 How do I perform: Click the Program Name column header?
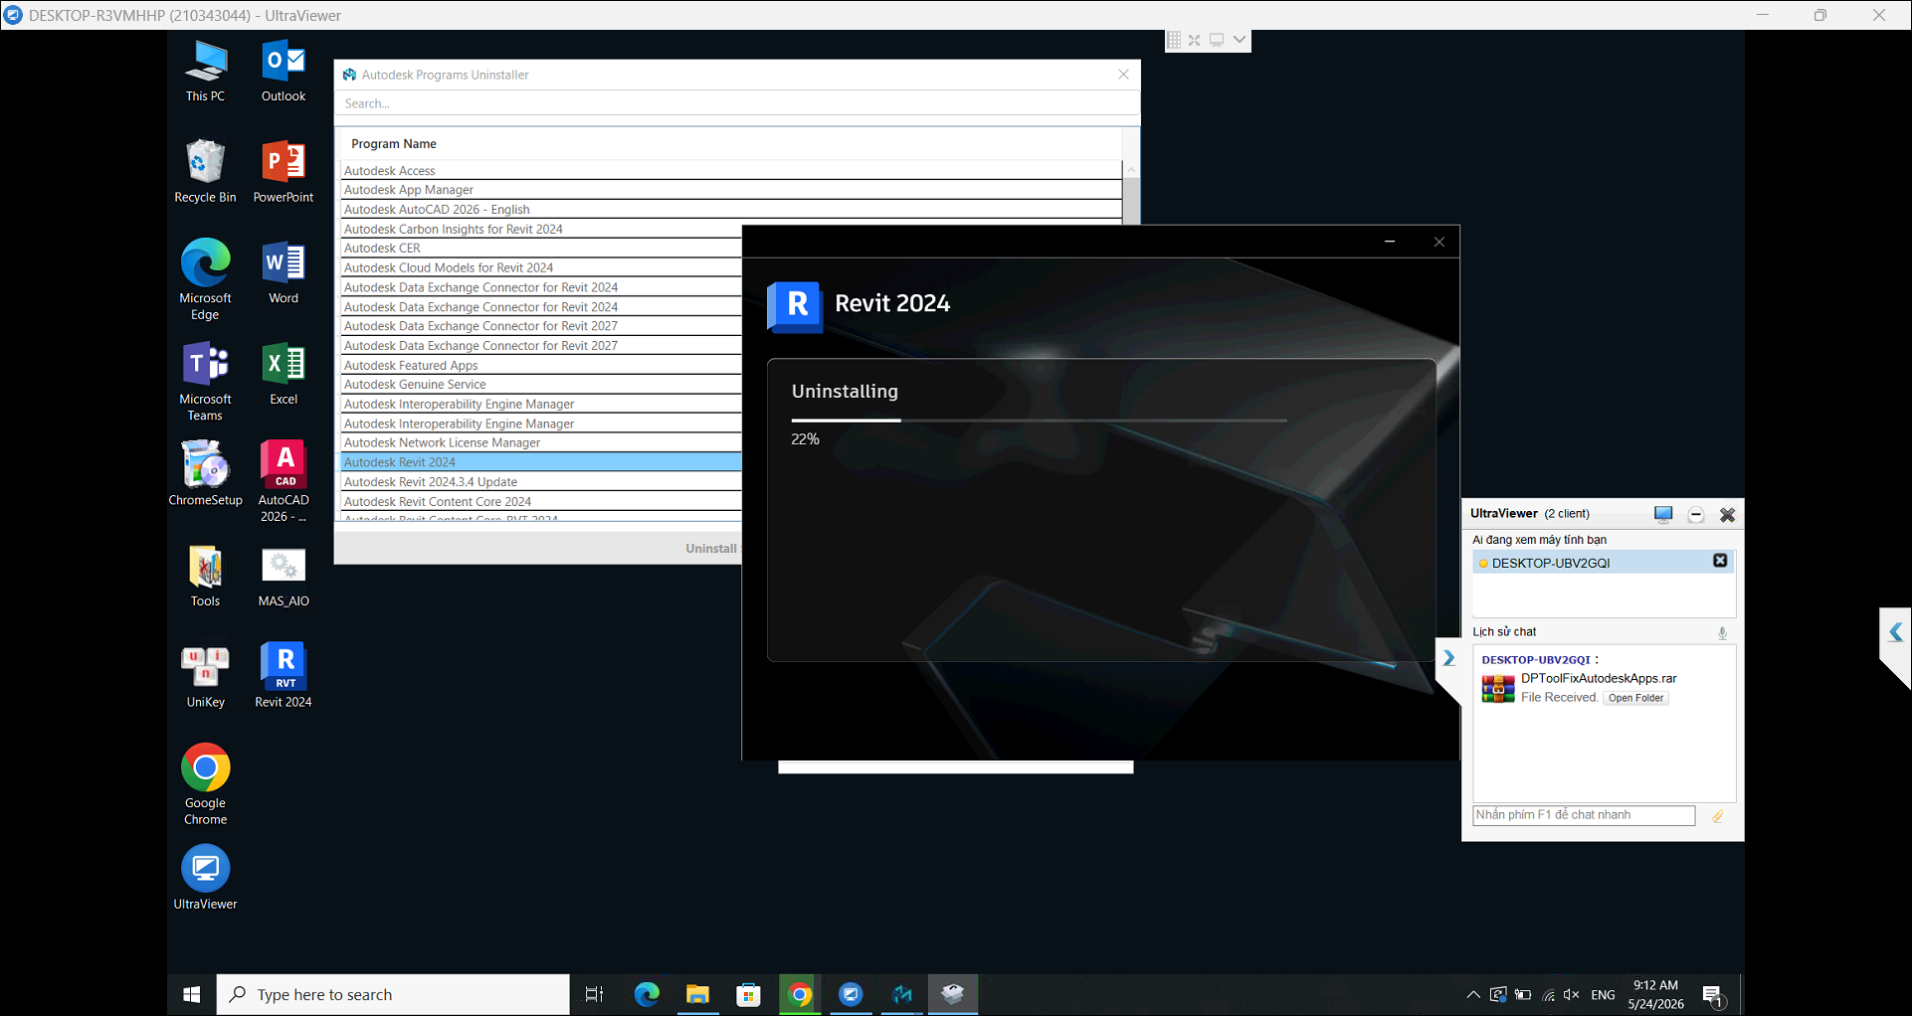[394, 144]
